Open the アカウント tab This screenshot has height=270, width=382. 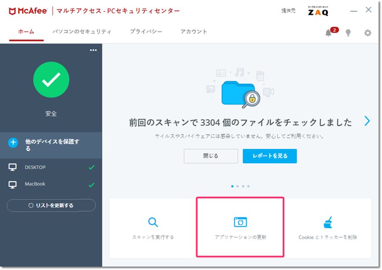194,31
